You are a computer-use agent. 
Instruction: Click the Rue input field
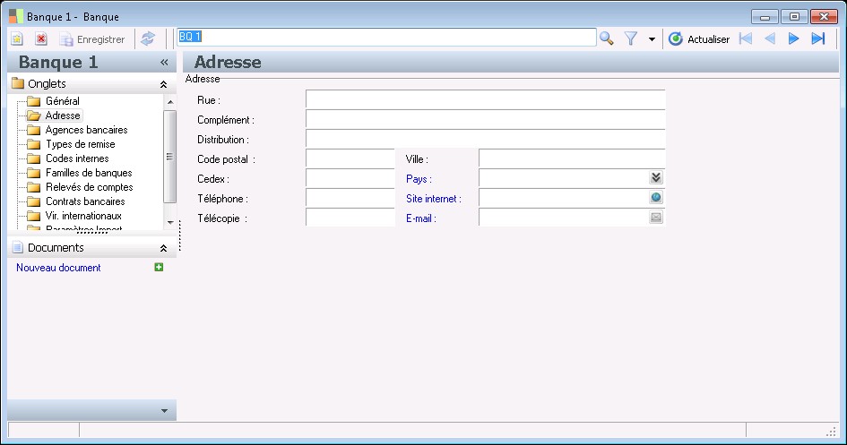point(486,99)
